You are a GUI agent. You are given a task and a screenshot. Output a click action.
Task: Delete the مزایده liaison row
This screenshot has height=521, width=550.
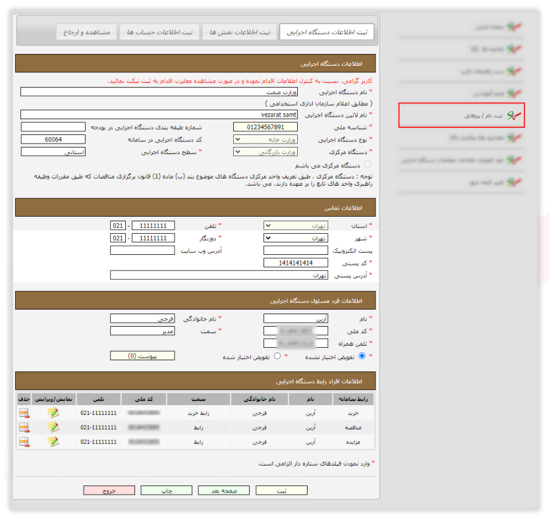tap(24, 442)
